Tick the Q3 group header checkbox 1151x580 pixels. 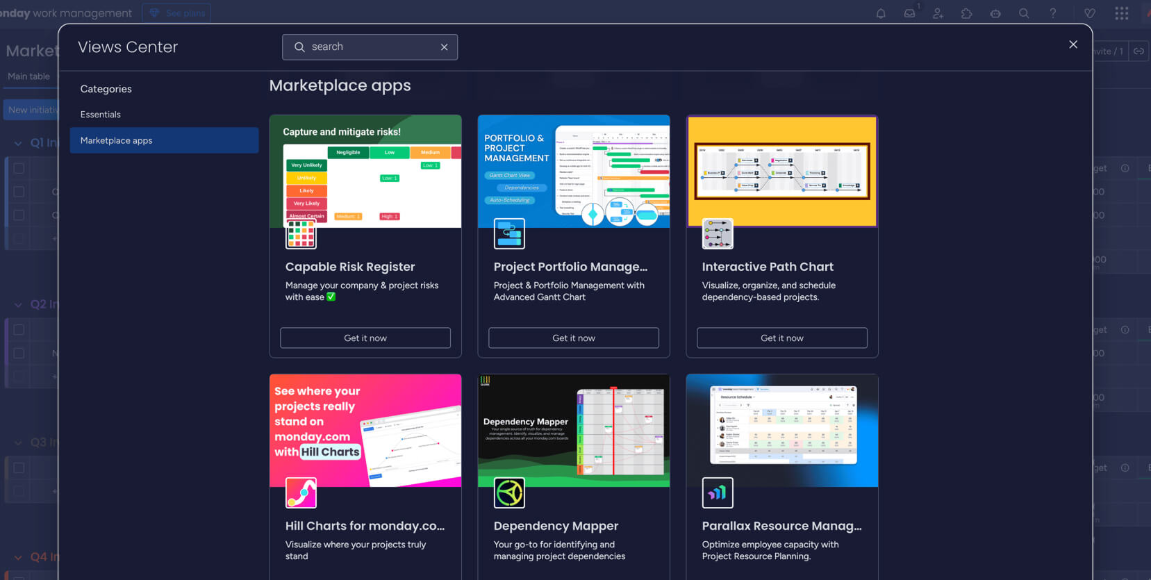(x=19, y=468)
